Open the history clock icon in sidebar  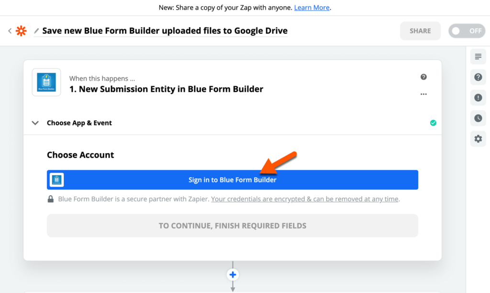coord(478,118)
